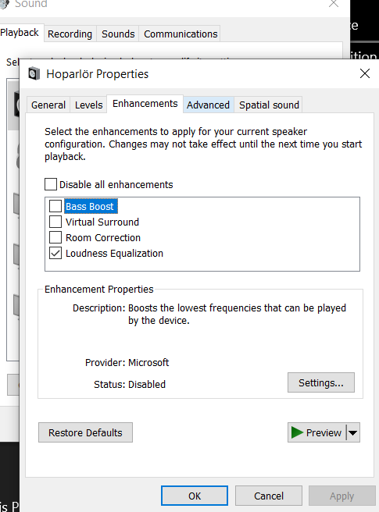Uncheck Loudness Equalization
Viewport: 379px width, 512px height.
(55, 253)
